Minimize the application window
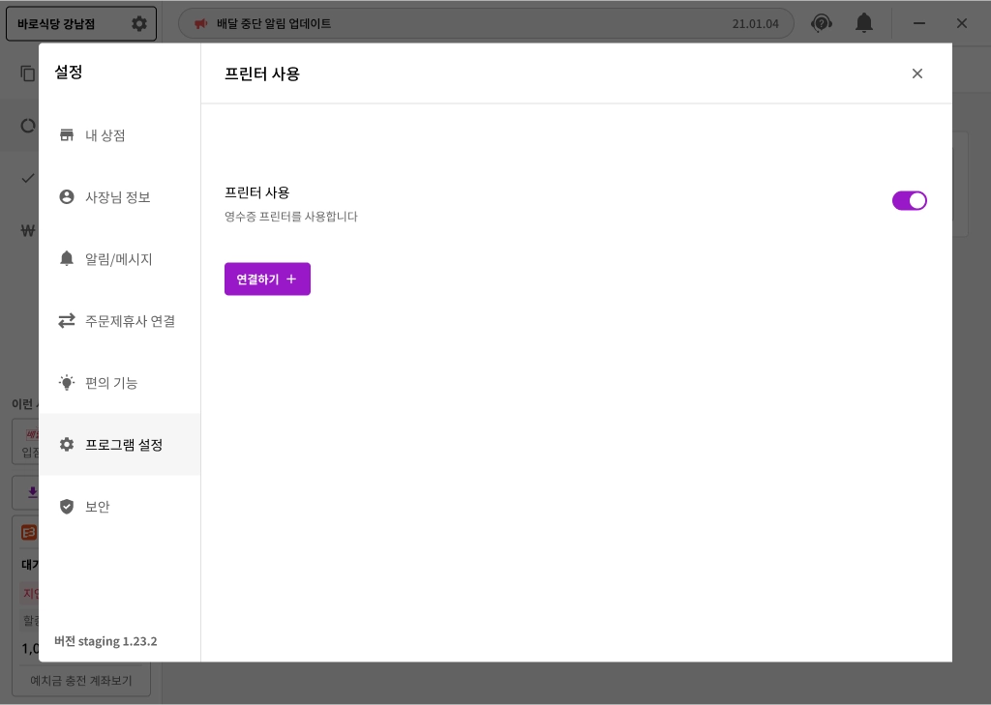991x705 pixels. (x=919, y=23)
